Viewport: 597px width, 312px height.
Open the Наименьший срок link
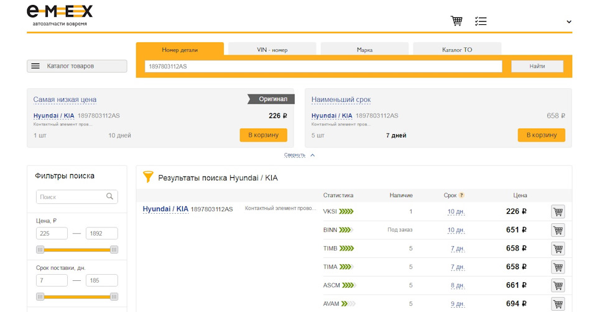click(x=341, y=99)
